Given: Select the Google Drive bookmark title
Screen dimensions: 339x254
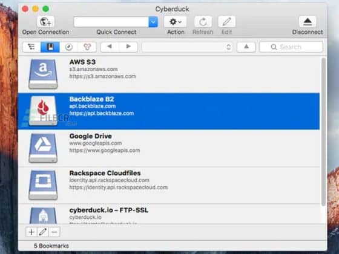Looking at the screenshot, I should click(91, 136).
